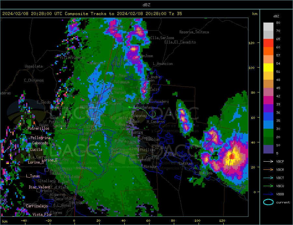Viewport: 293px width, 225px height.
Task: Click the 120 km mark on the vertical axis
Action: [x=252, y=43]
